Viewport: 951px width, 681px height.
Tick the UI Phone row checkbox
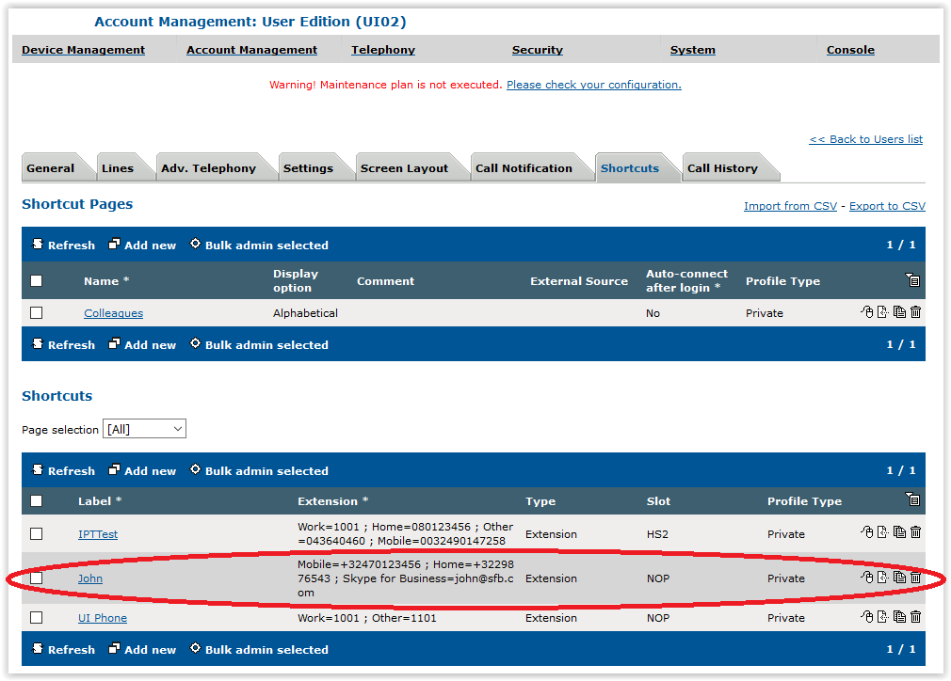point(37,617)
